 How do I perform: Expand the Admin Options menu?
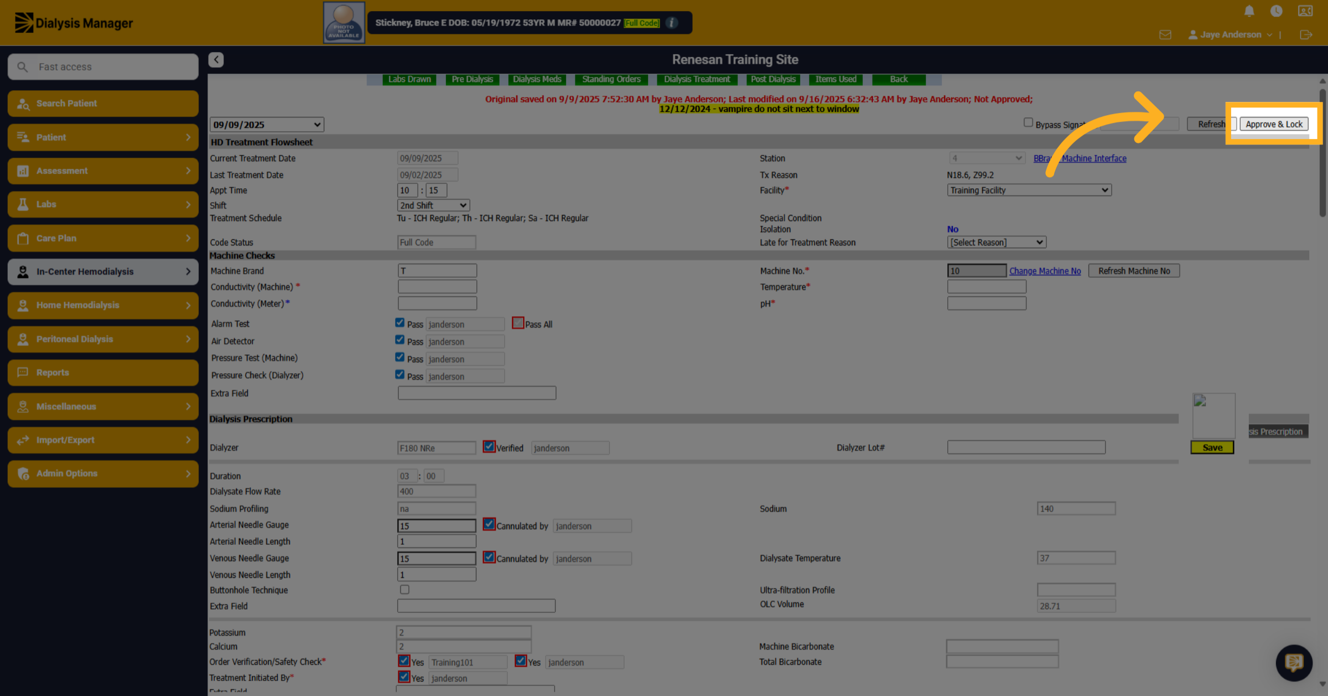pos(103,473)
